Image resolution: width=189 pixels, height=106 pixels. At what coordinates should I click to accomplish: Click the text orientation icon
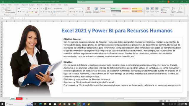pos(49,9)
